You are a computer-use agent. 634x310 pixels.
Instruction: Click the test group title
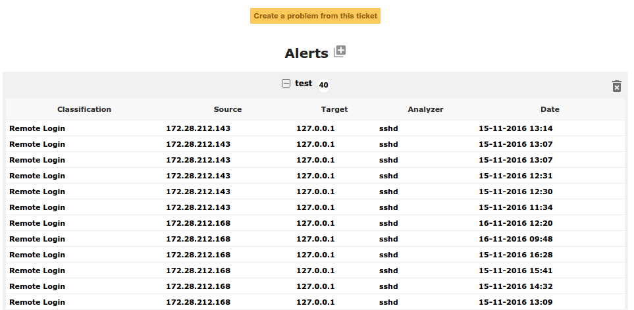coord(304,84)
